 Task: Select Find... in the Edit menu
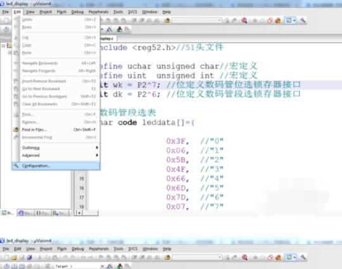[x=56, y=114]
